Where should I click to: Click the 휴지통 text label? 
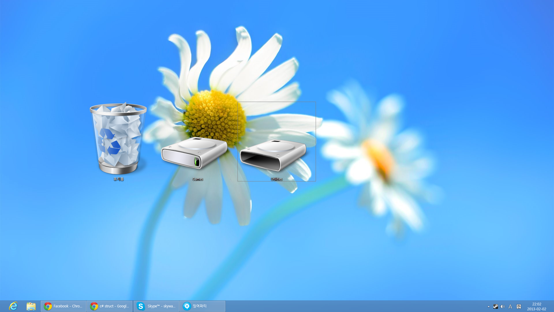point(118,179)
